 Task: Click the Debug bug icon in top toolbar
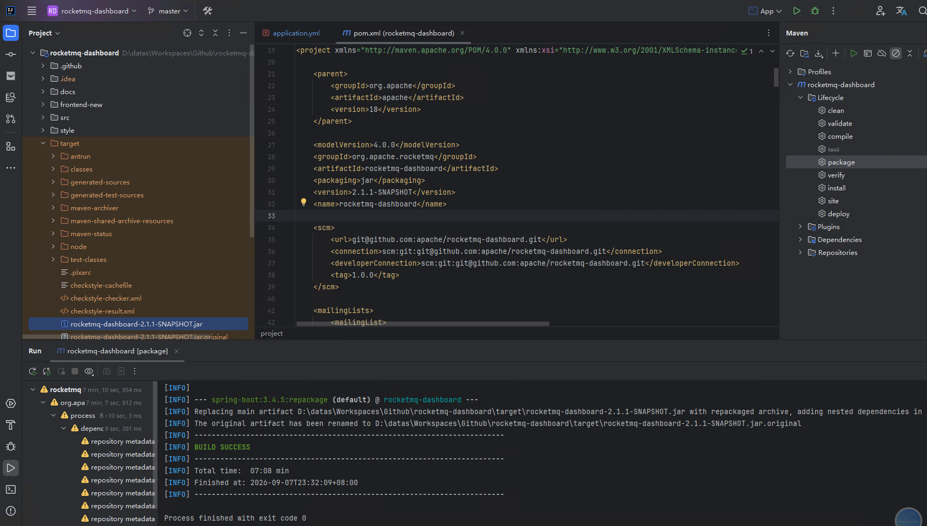[815, 11]
